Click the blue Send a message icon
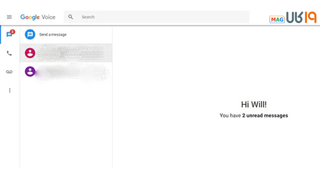320x177 pixels. tap(30, 35)
